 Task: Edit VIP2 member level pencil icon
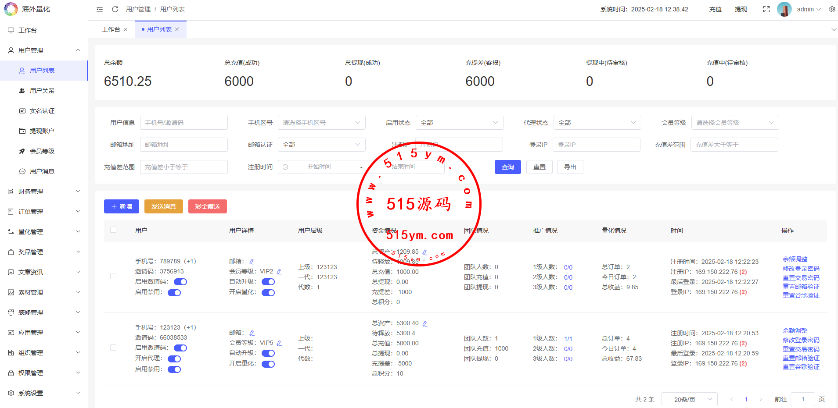[279, 272]
